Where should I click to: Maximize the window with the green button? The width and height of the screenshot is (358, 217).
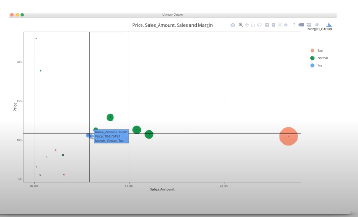point(22,15)
